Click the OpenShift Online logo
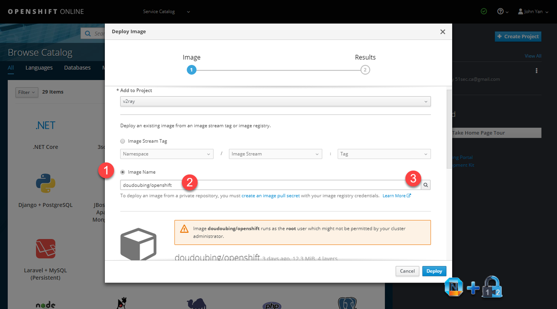Viewport: 557px width, 309px height. coord(46,12)
